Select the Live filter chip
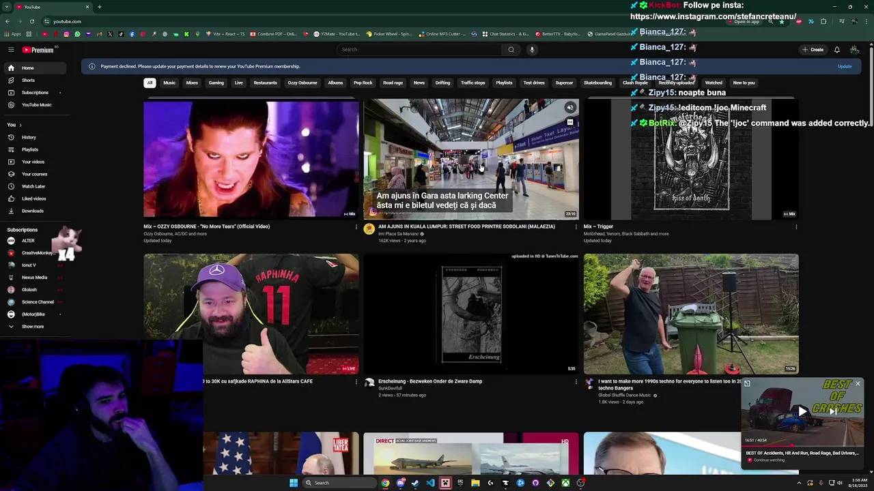This screenshot has height=491, width=874. tap(238, 83)
